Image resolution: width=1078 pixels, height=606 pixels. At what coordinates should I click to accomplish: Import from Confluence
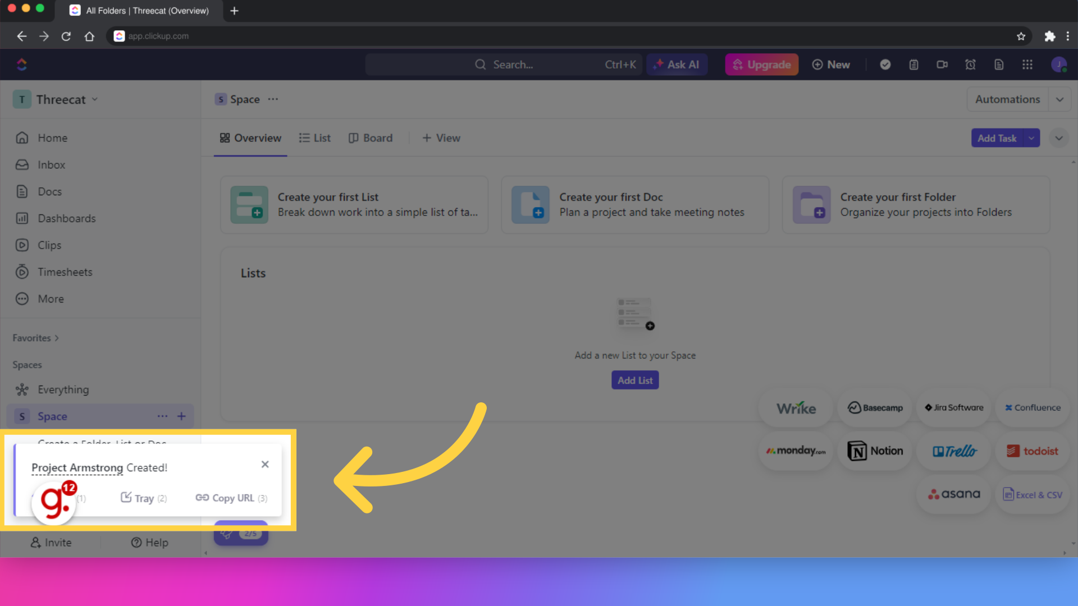pyautogui.click(x=1033, y=408)
